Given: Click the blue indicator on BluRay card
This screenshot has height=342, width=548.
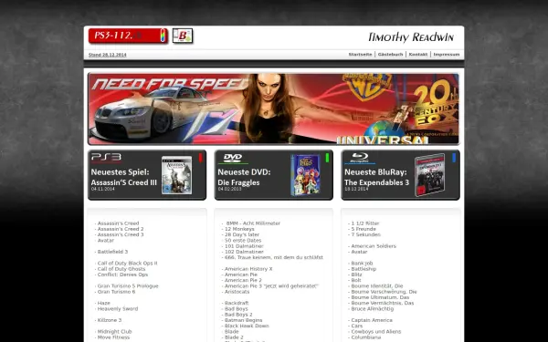Looking at the screenshot, I should tap(454, 158).
